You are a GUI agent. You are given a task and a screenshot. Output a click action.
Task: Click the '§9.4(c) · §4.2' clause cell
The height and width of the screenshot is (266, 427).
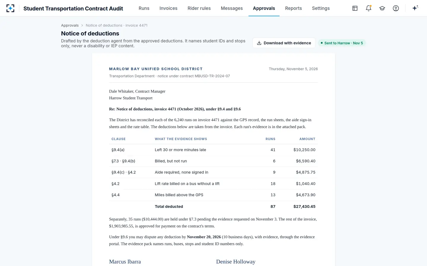coord(124,172)
